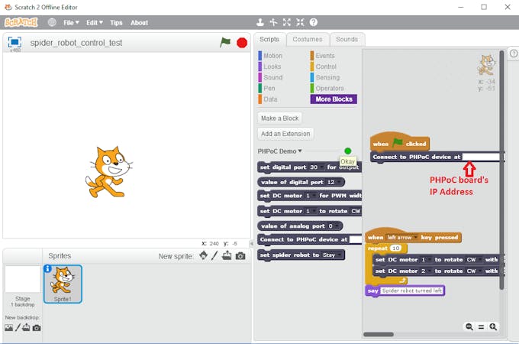This screenshot has width=519, height=344.
Task: Zoom in scripts area
Action: pos(493,326)
